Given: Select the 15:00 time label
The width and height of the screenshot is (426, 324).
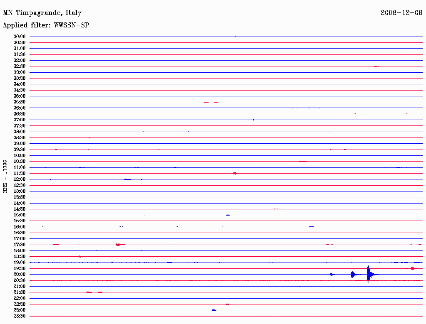Looking at the screenshot, I should [x=20, y=215].
